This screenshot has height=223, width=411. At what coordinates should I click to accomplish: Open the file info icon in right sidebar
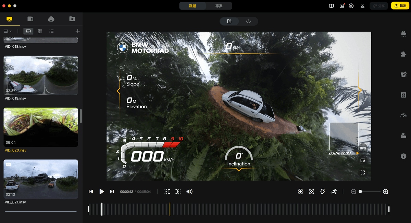tap(403, 156)
